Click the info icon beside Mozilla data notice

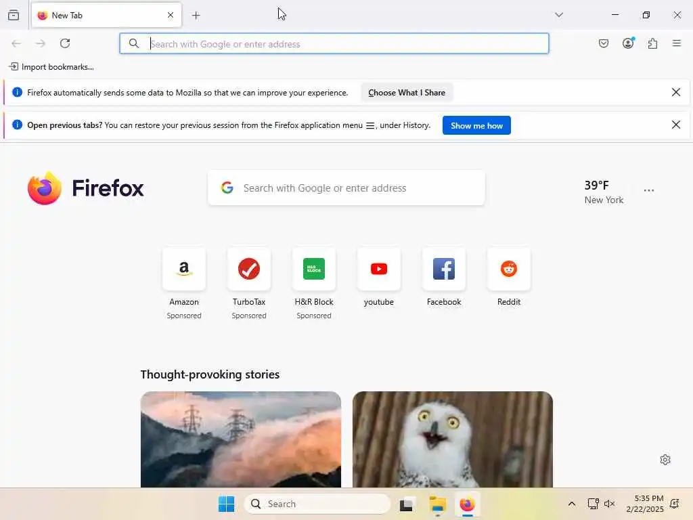tap(17, 92)
